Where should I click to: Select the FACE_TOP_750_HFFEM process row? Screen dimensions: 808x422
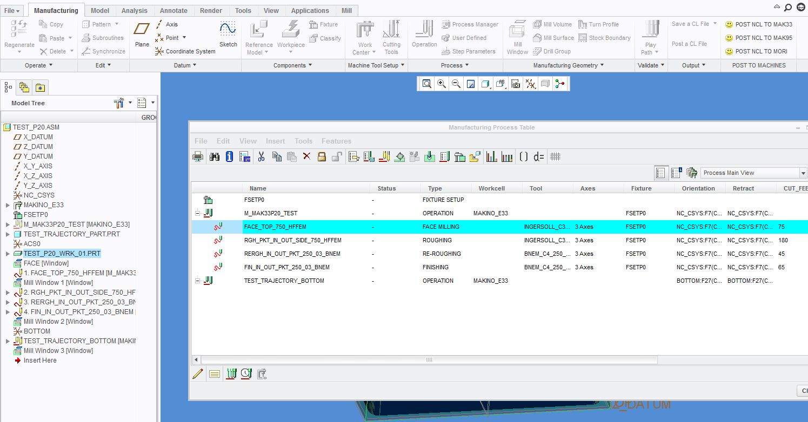coord(499,227)
